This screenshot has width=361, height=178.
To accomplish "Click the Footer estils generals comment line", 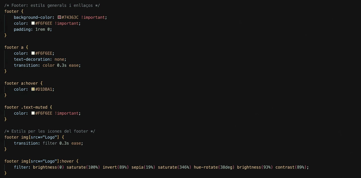I will coord(52,5).
